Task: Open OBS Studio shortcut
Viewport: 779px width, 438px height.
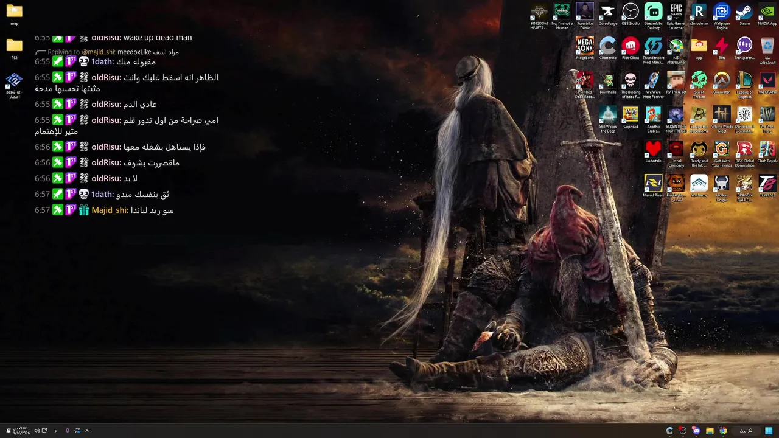Action: [631, 15]
